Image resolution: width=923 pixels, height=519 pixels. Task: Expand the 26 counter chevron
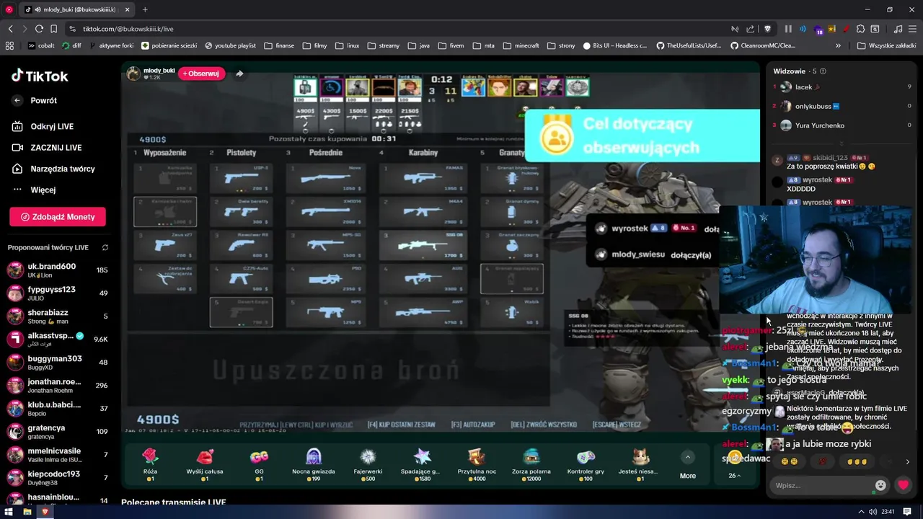coord(735,476)
